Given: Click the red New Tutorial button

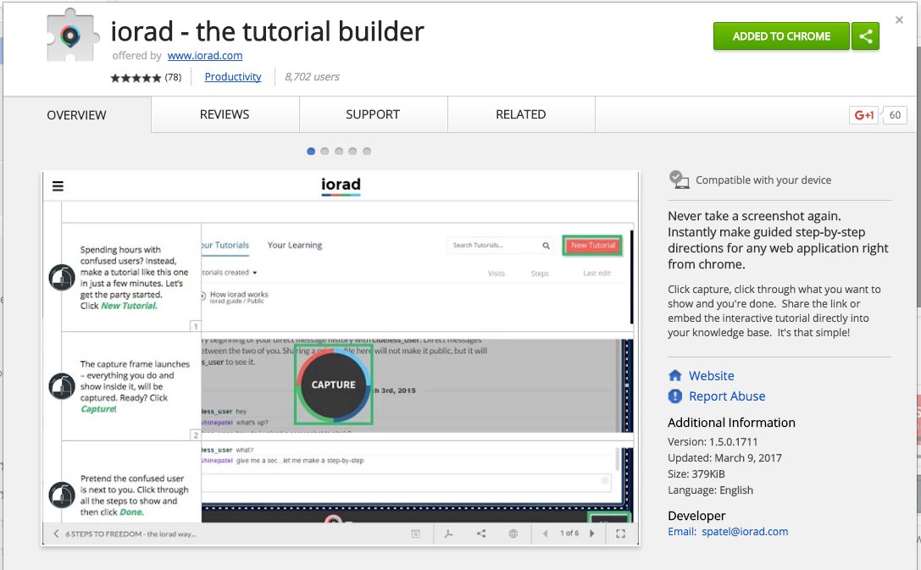Looking at the screenshot, I should pyautogui.click(x=592, y=246).
